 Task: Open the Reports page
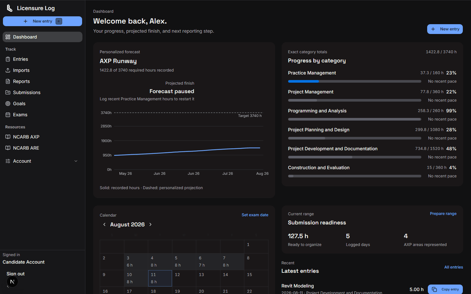coord(43,81)
